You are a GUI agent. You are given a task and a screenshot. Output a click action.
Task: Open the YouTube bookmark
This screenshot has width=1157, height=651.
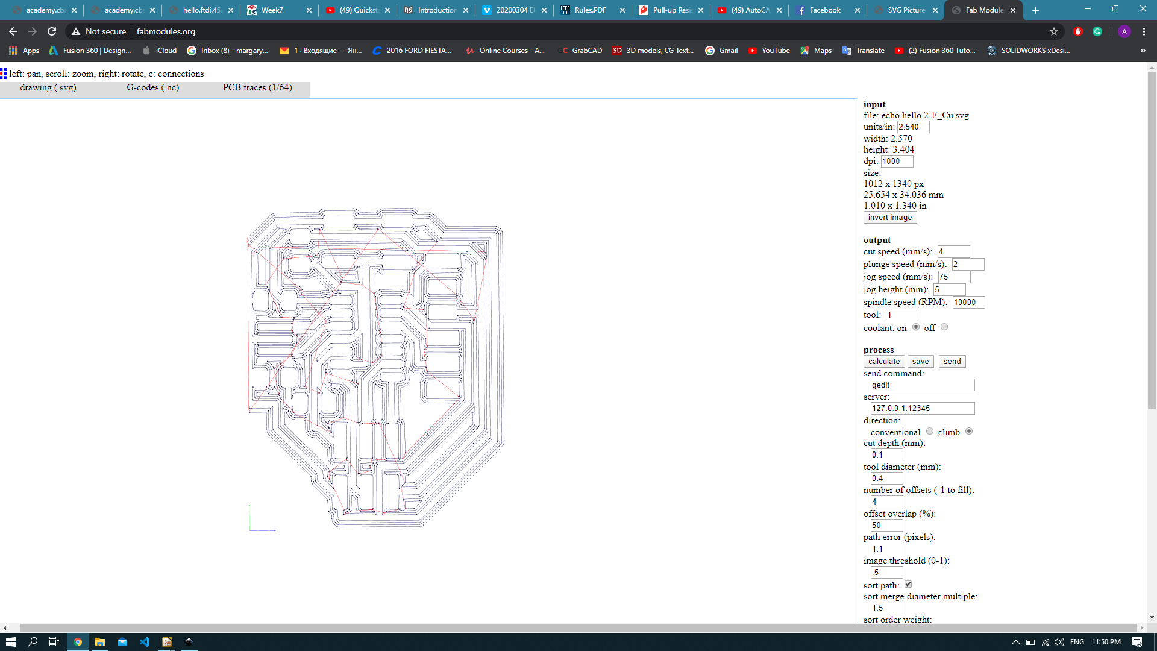click(x=769, y=51)
